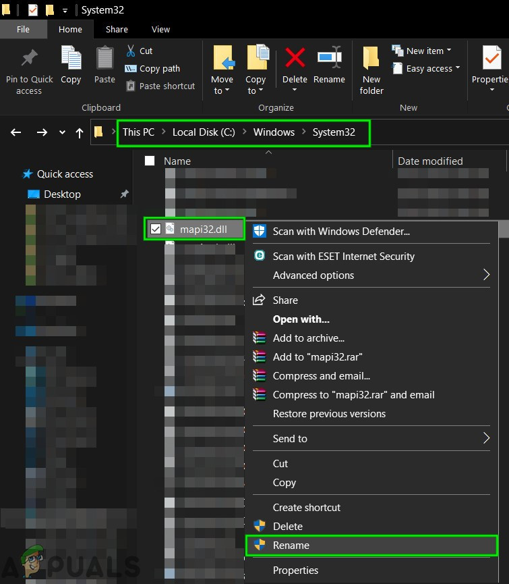Viewport: 509px width, 584px height.
Task: Select Scan with Windows Defender
Action: click(x=340, y=232)
